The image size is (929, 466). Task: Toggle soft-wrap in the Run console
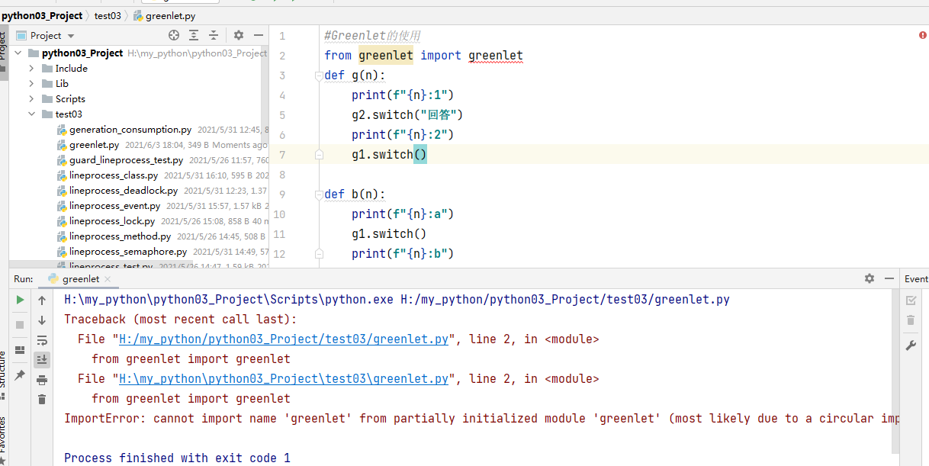[x=42, y=340]
